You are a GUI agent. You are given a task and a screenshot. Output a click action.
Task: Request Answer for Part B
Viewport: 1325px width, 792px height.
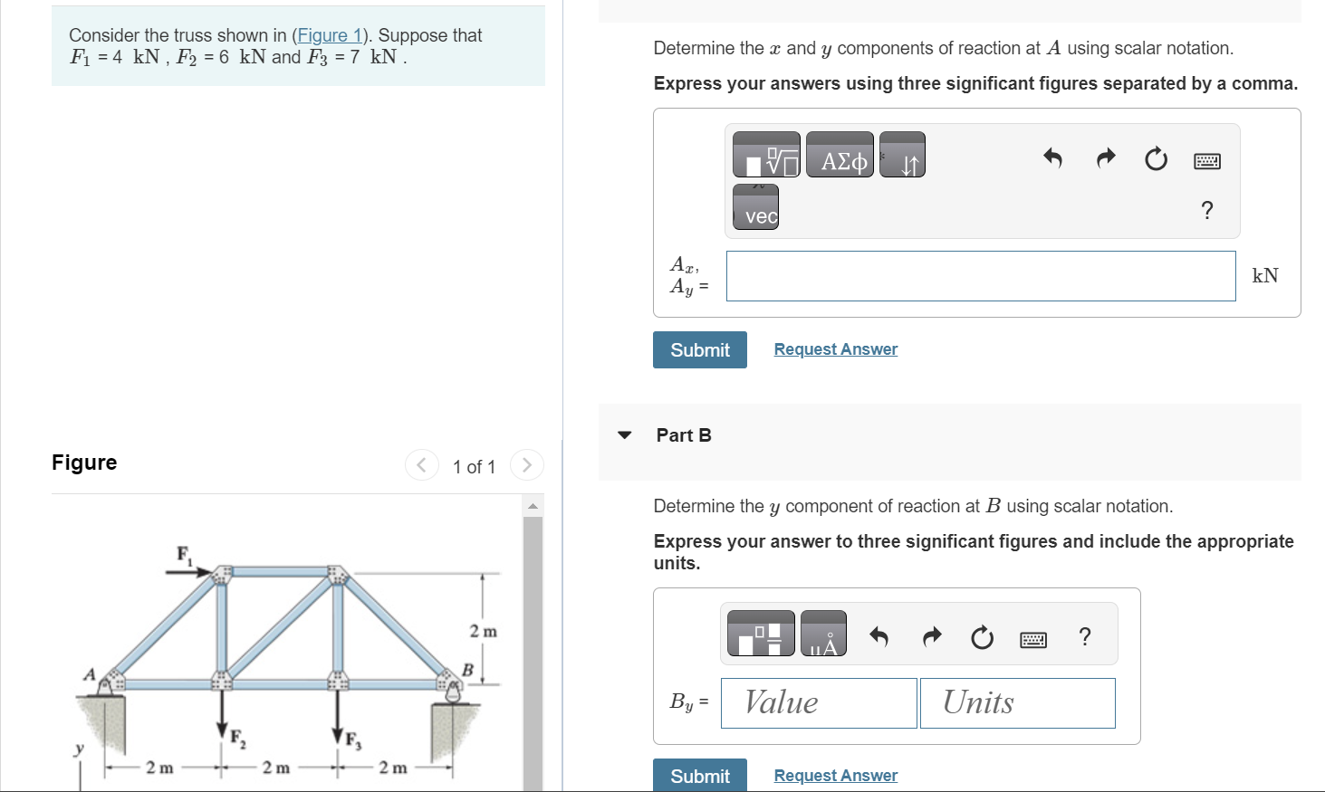point(835,775)
